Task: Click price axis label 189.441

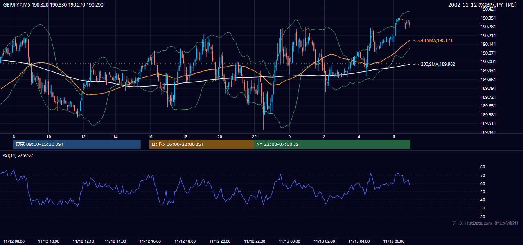Action: pos(488,132)
